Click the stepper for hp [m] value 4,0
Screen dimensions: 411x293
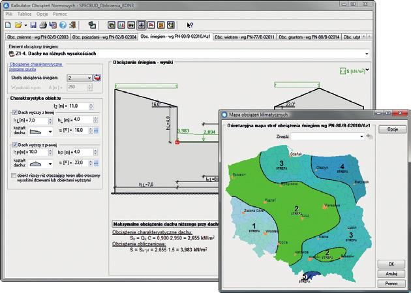point(95,152)
